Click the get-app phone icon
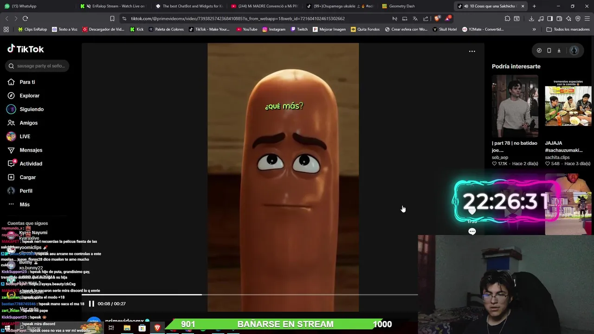Screen dimensions: 594x334 coord(549,51)
